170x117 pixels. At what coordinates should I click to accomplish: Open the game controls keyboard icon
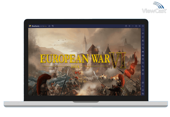[x=143, y=44]
